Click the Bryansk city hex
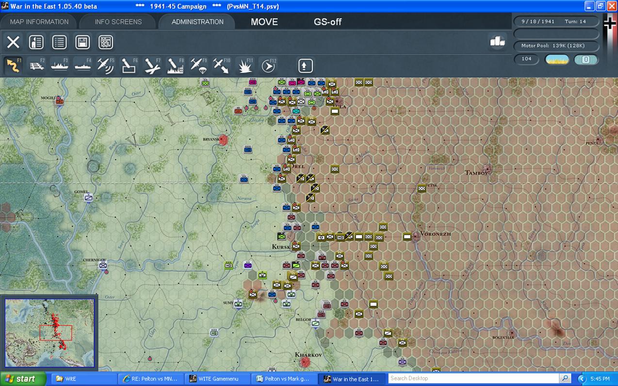 [223, 140]
